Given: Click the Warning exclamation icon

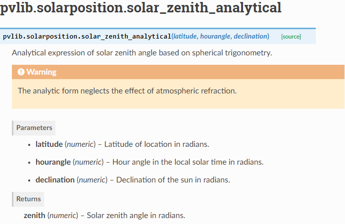Looking at the screenshot, I should pos(21,72).
